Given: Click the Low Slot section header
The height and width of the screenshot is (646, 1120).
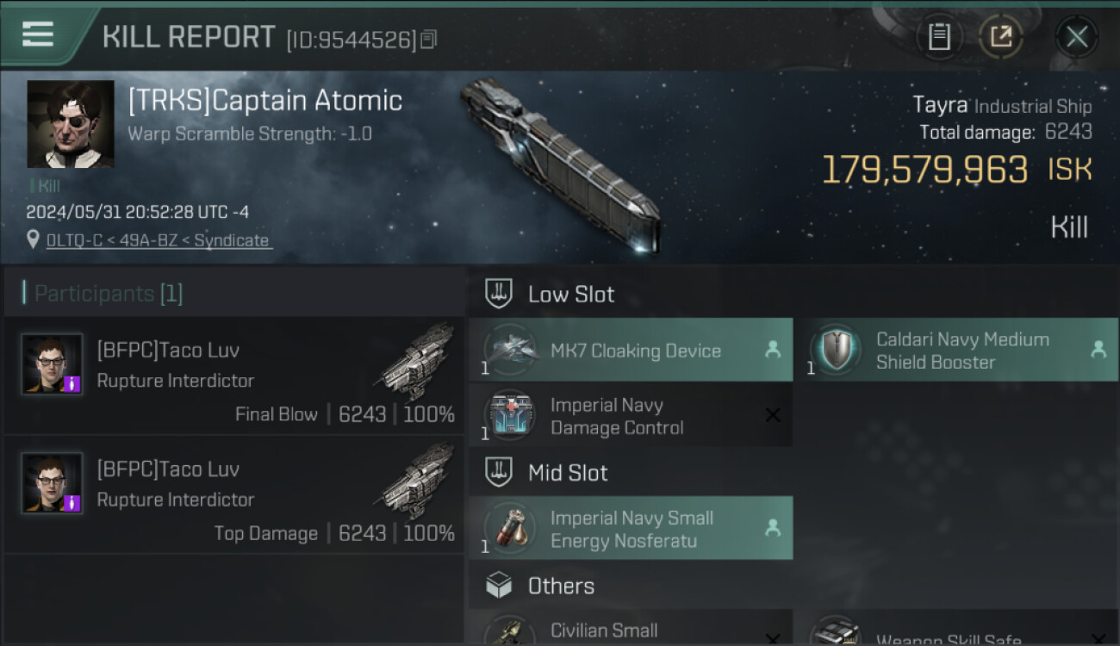Looking at the screenshot, I should [x=570, y=295].
